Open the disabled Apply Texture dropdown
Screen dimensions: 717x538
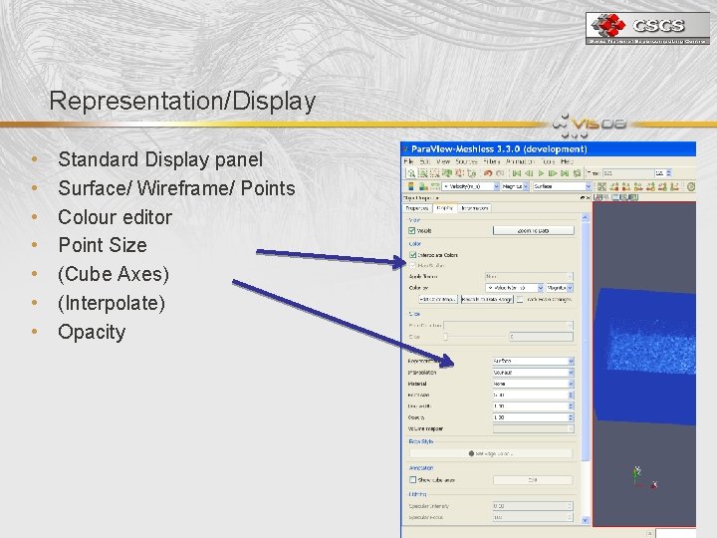point(529,276)
